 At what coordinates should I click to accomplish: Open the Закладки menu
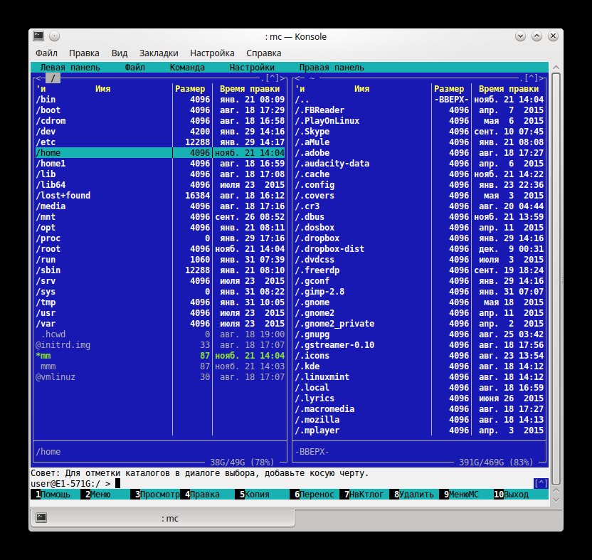pyautogui.click(x=159, y=53)
